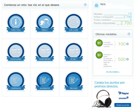Open 'Ver más medallas' link
This screenshot has height=111, width=135.
pyautogui.click(x=113, y=72)
